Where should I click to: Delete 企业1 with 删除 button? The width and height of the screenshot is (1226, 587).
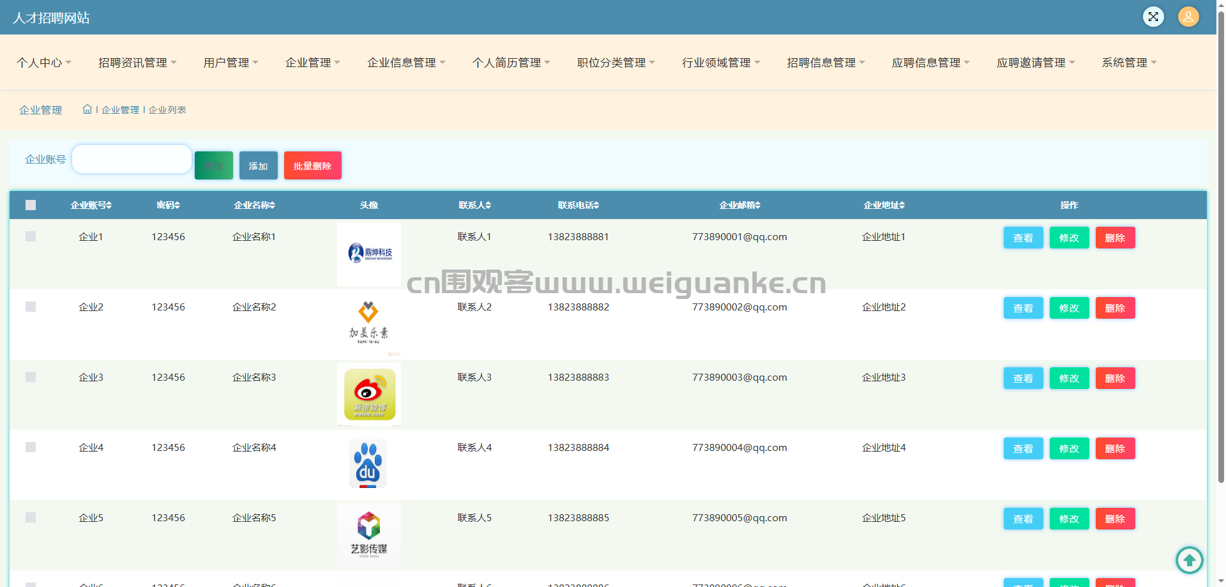point(1115,238)
